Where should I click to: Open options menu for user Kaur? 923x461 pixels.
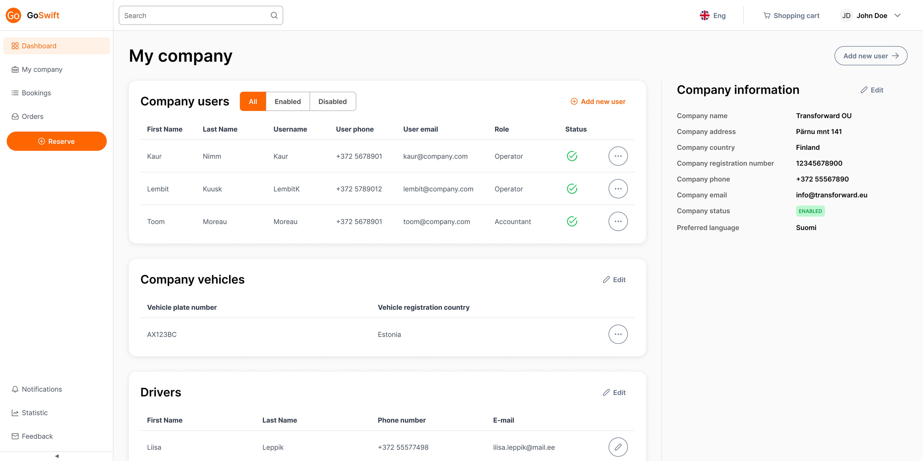pos(618,156)
